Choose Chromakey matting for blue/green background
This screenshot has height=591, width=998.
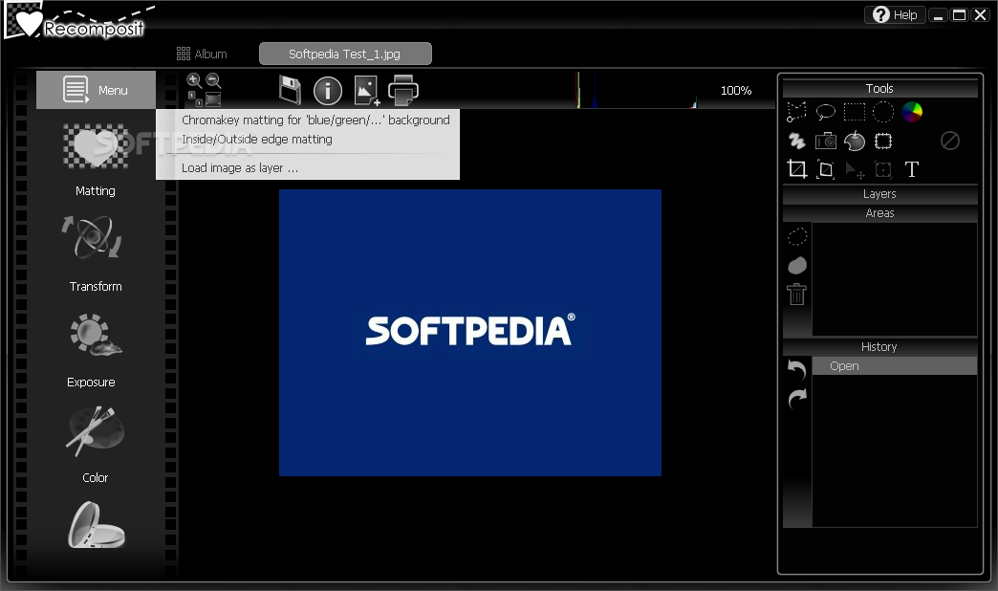coord(315,120)
